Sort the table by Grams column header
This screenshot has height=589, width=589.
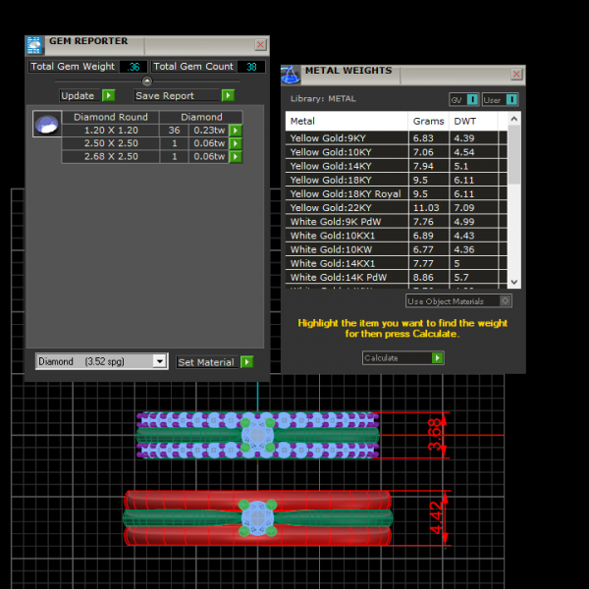click(428, 121)
